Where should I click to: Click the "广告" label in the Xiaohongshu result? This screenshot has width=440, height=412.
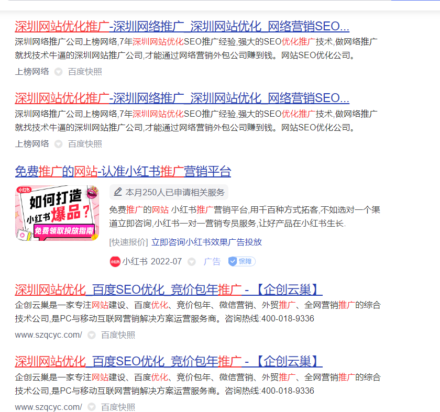tap(212, 261)
